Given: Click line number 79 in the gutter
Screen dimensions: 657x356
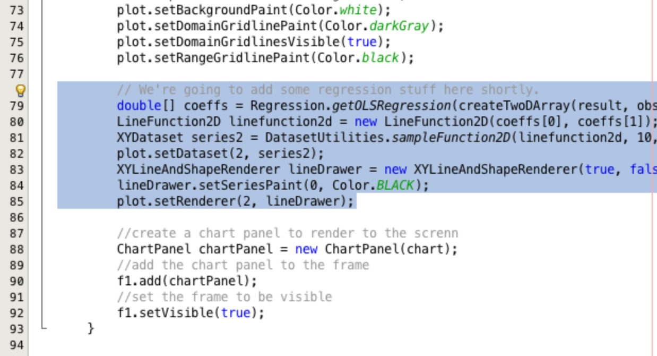Looking at the screenshot, I should (17, 106).
